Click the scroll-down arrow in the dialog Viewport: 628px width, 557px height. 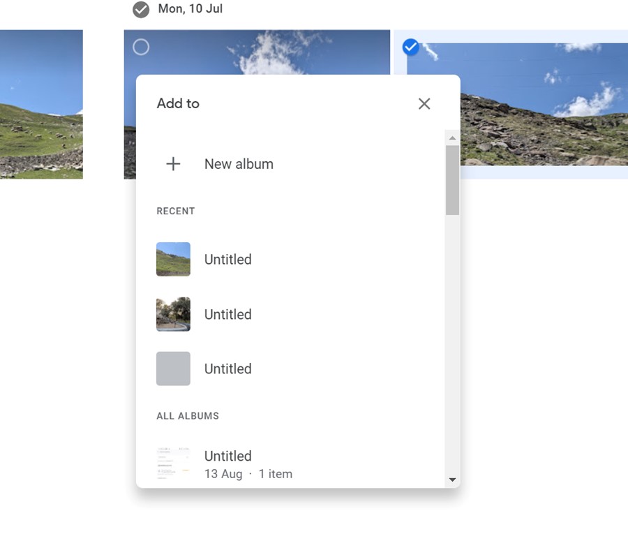[x=452, y=480]
